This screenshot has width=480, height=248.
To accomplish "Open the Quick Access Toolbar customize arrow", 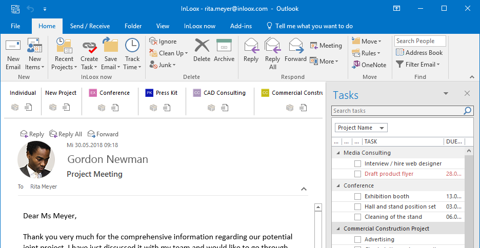I will (45, 9).
